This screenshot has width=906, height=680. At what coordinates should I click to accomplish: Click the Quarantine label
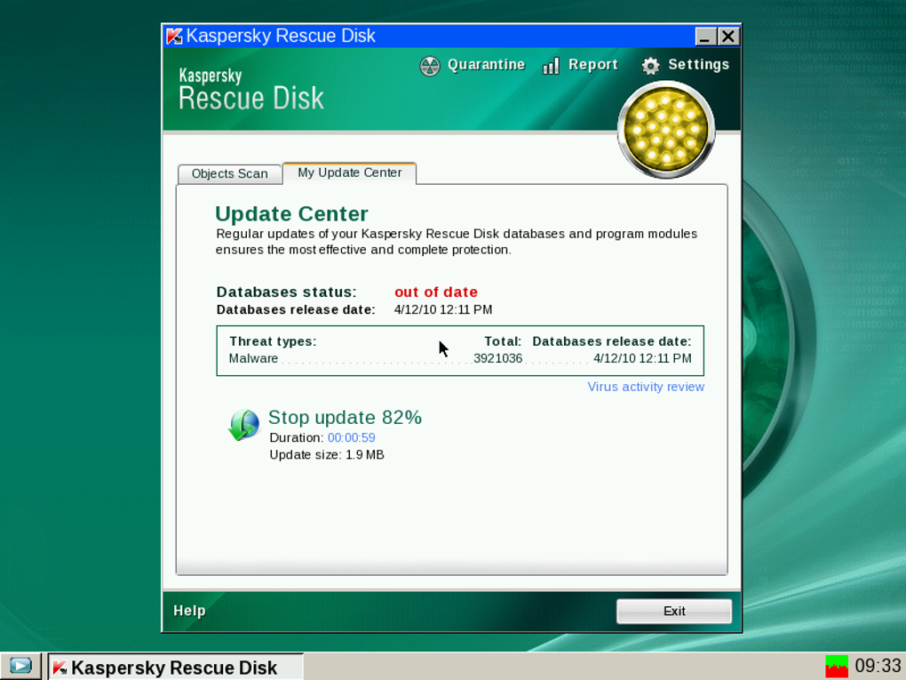tap(486, 65)
